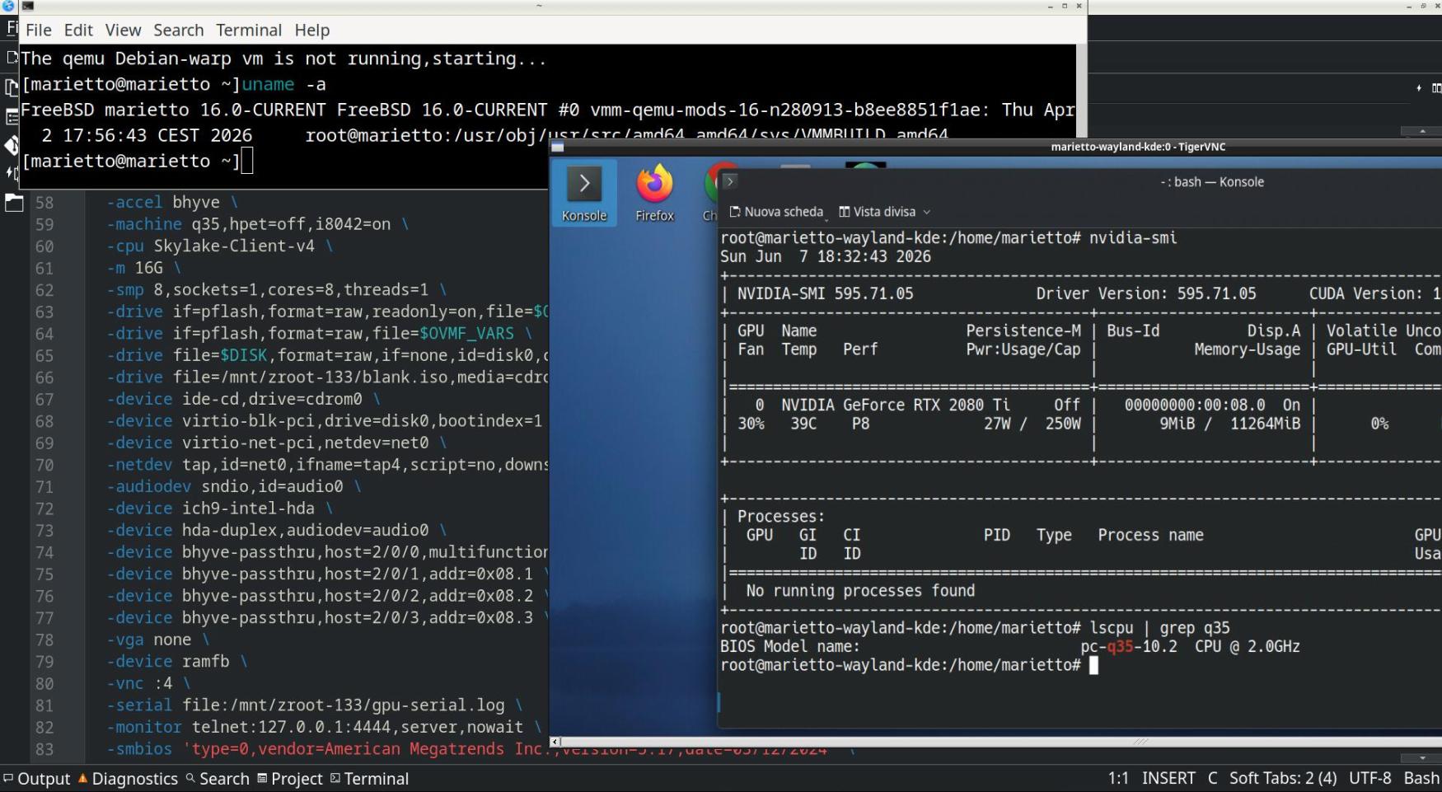Click Nuova scheda in Konsole toolbar

776,212
